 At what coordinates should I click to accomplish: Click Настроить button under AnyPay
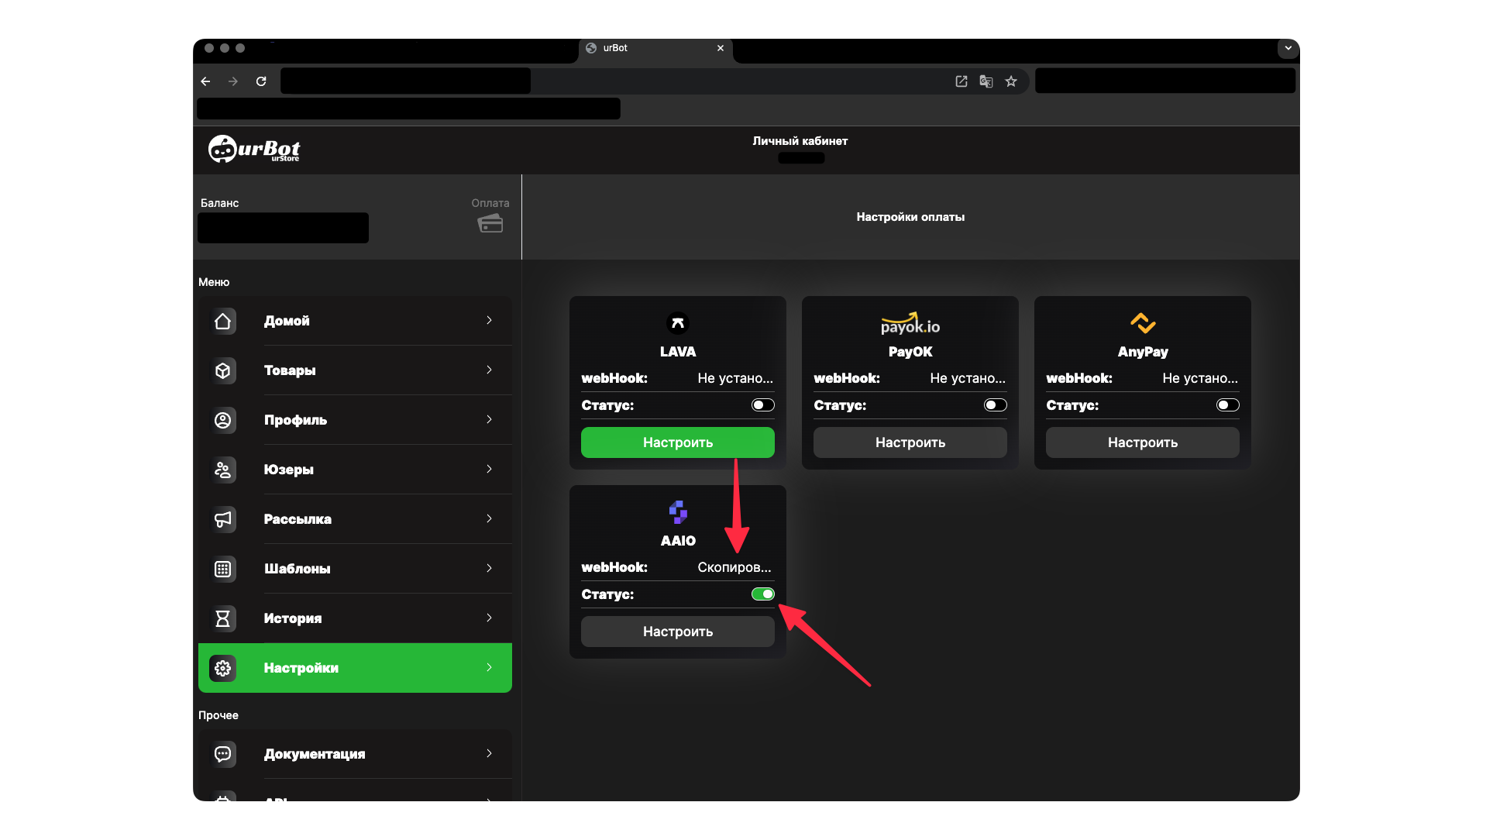[x=1142, y=442]
